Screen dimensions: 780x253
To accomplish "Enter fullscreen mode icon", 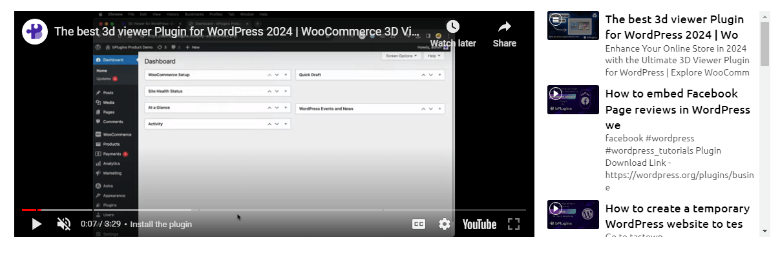I will tap(514, 224).
